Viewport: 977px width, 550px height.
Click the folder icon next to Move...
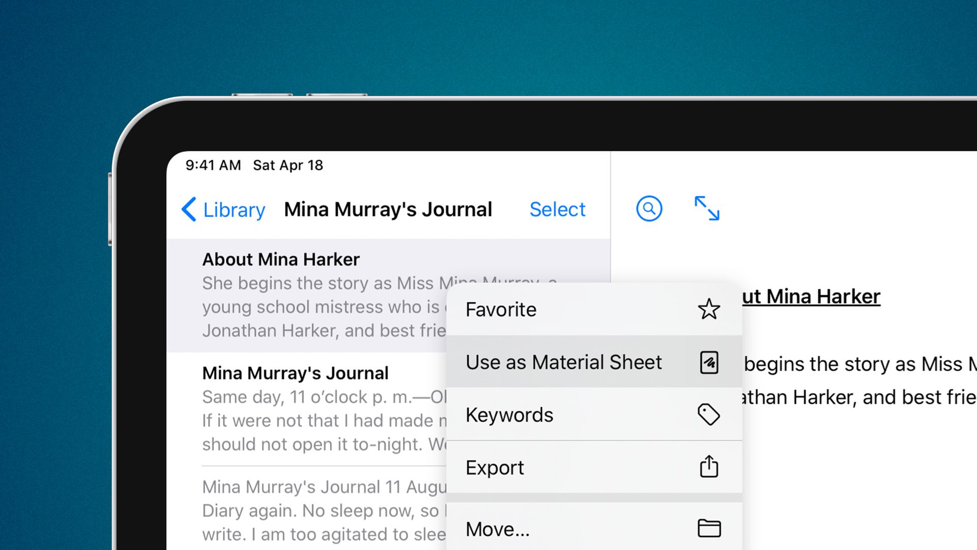pyautogui.click(x=709, y=528)
